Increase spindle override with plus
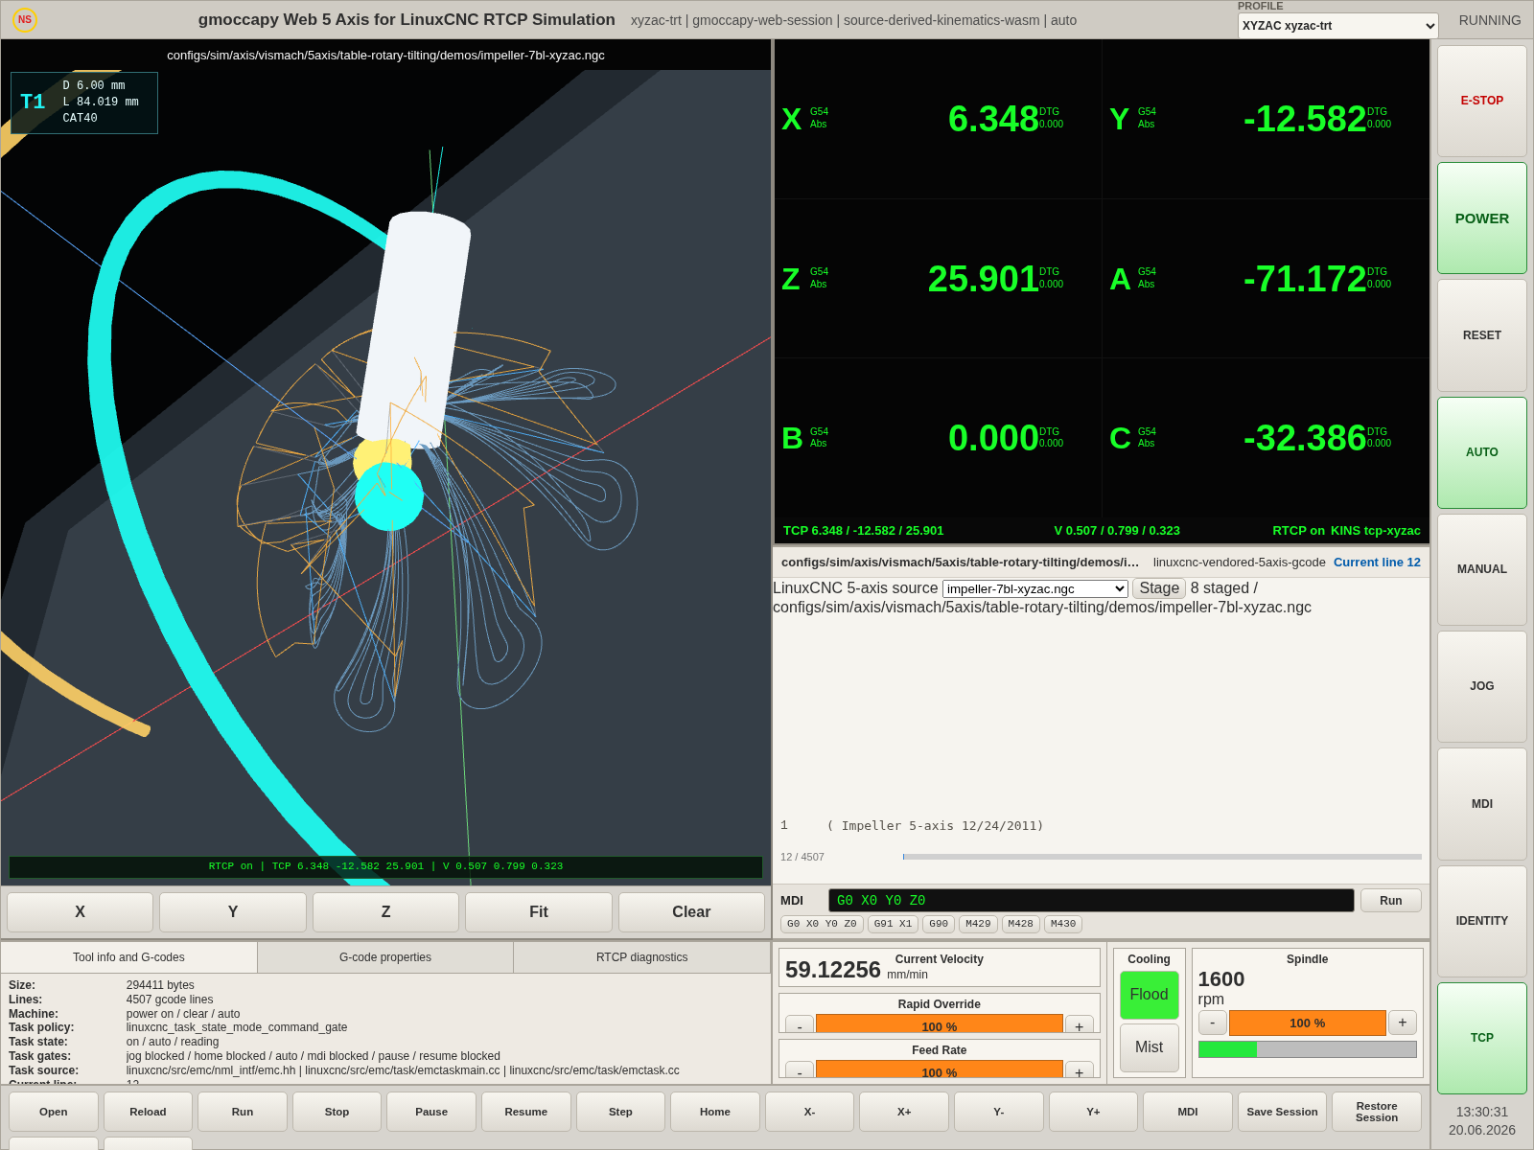 click(1402, 1023)
